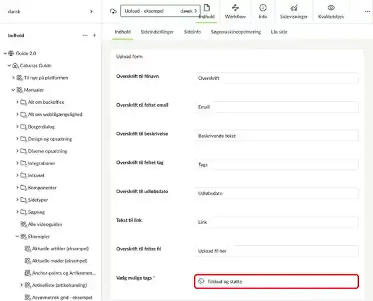
Task: Click the Tags text field
Action: (276, 164)
